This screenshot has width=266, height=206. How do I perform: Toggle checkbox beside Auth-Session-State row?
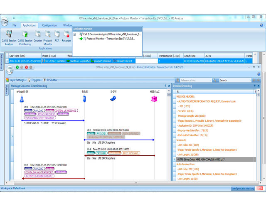pos(175,164)
